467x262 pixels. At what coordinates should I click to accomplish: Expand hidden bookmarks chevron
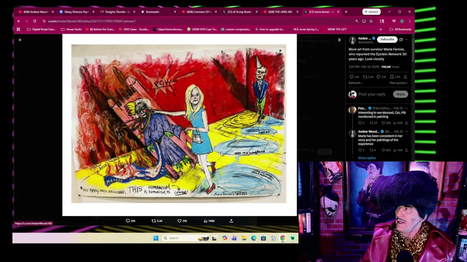(381, 29)
